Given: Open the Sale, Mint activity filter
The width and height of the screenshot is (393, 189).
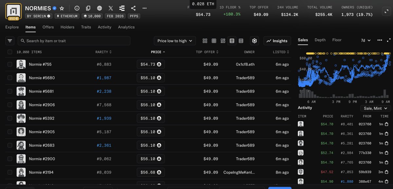Looking at the screenshot, I should [x=375, y=108].
